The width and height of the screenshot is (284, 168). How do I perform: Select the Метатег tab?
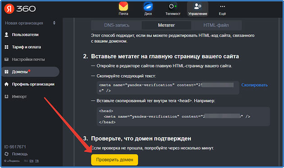click(166, 25)
